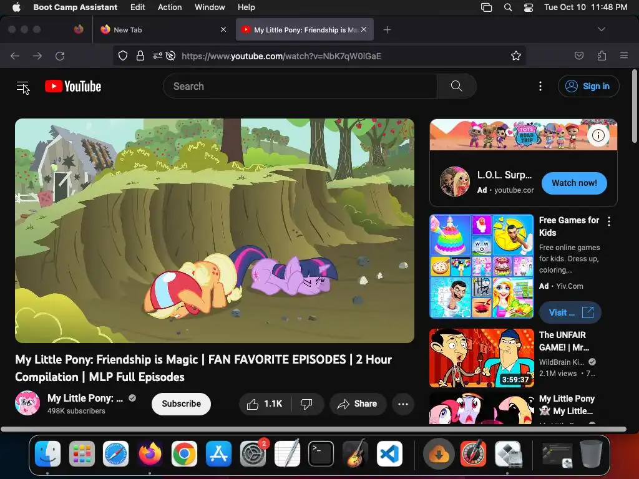Image resolution: width=639 pixels, height=479 pixels.
Task: Click Firefox forward arrow
Action: pos(37,56)
